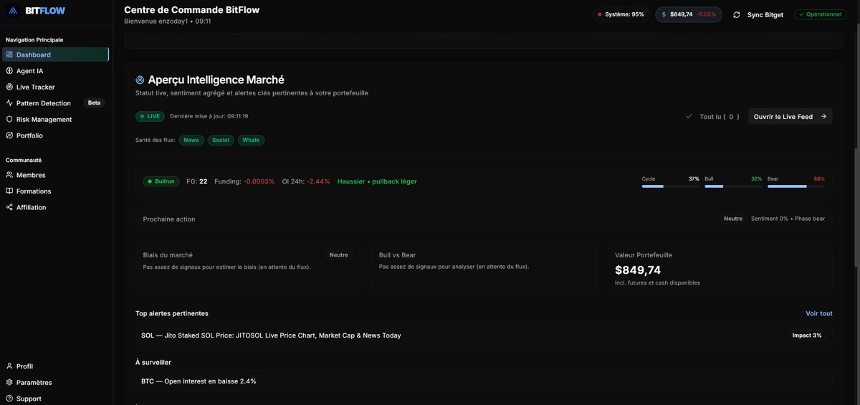Click the OI 24h -2.44% value
This screenshot has height=405, width=860.
(318, 181)
